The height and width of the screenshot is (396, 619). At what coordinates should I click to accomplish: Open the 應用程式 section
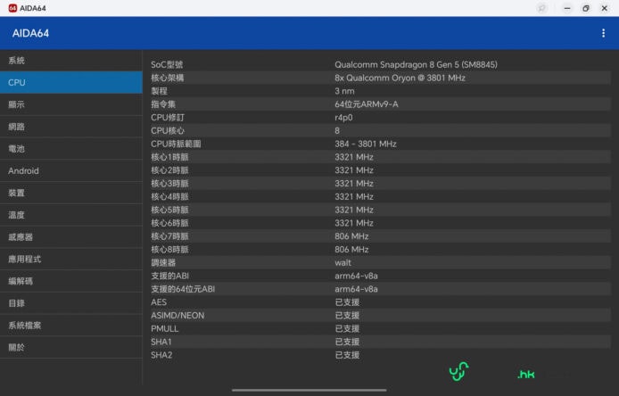tap(71, 260)
